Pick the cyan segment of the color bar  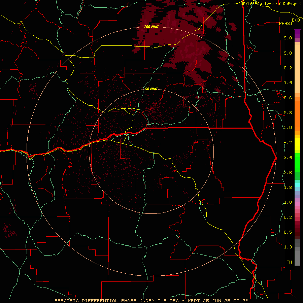click(297, 185)
